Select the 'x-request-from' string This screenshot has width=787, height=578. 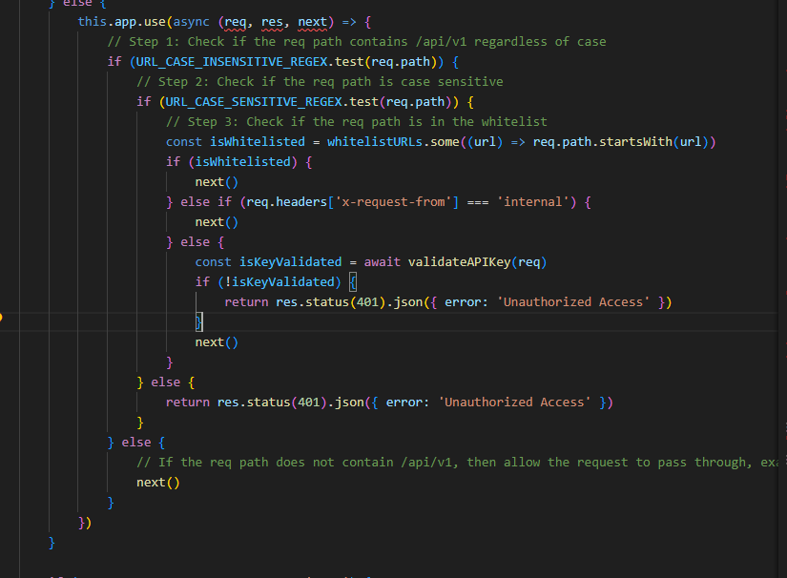point(393,202)
